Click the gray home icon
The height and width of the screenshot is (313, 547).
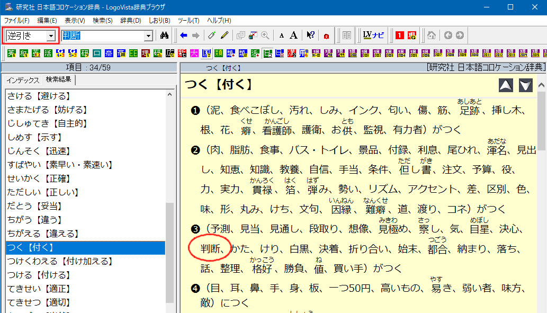coord(432,35)
